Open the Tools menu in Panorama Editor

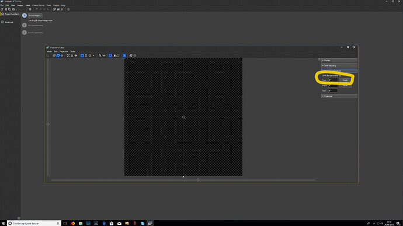coord(72,51)
